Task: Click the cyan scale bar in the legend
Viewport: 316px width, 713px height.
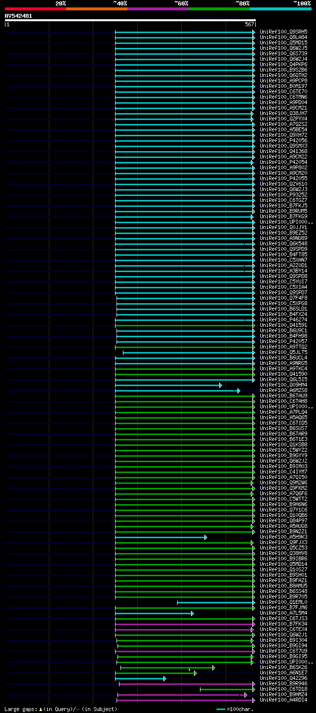Action: [x=221, y=710]
